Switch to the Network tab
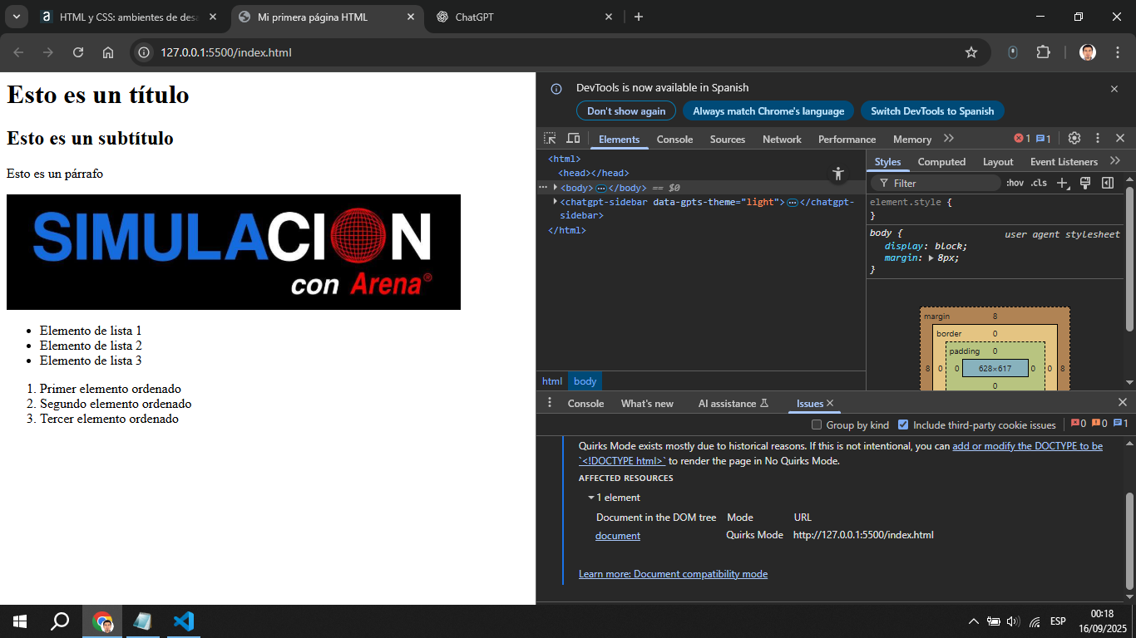Image resolution: width=1136 pixels, height=638 pixels. (782, 139)
